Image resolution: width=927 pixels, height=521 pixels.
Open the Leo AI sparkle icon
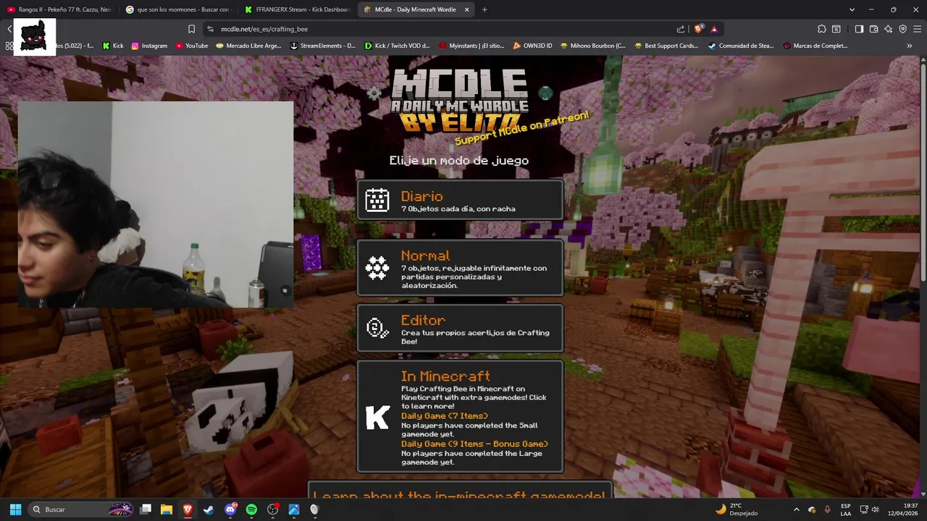click(x=889, y=29)
